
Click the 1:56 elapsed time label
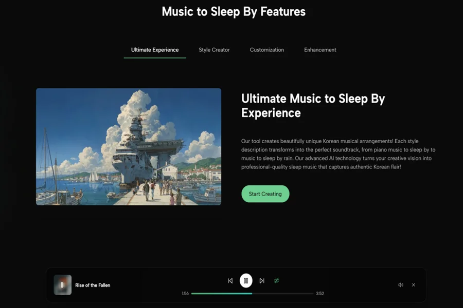click(x=185, y=294)
